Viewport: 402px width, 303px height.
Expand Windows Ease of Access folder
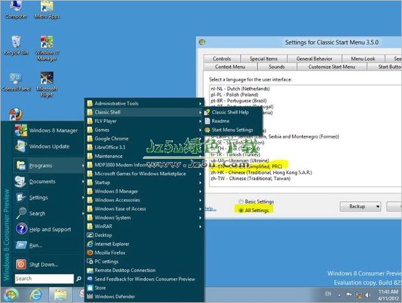click(144, 209)
